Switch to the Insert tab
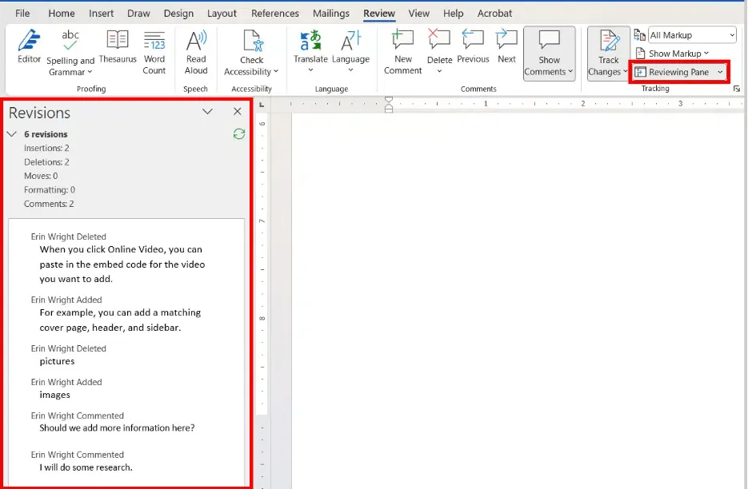The height and width of the screenshot is (489, 748). pyautogui.click(x=101, y=14)
